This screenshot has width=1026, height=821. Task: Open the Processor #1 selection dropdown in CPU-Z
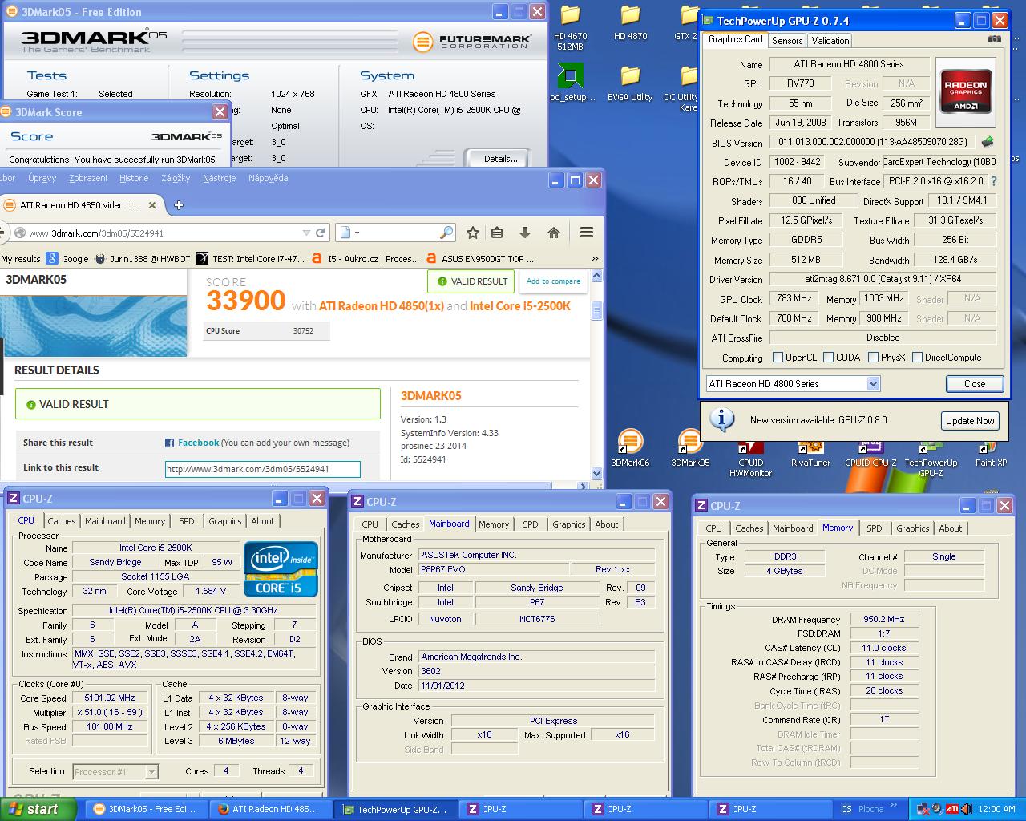click(x=151, y=772)
